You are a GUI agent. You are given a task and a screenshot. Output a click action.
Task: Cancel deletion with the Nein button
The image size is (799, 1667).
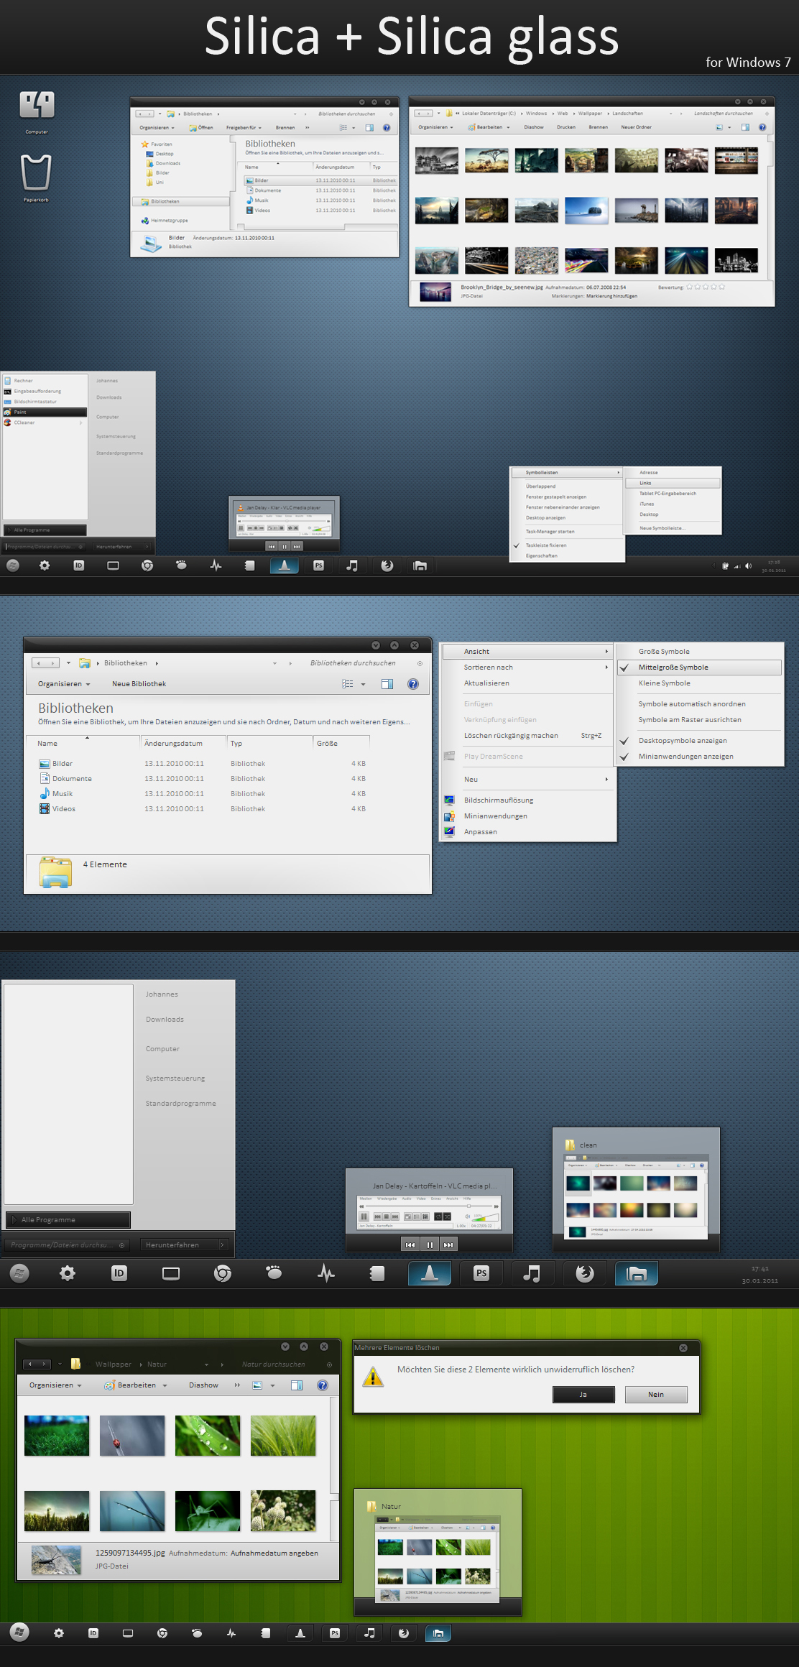point(656,1395)
